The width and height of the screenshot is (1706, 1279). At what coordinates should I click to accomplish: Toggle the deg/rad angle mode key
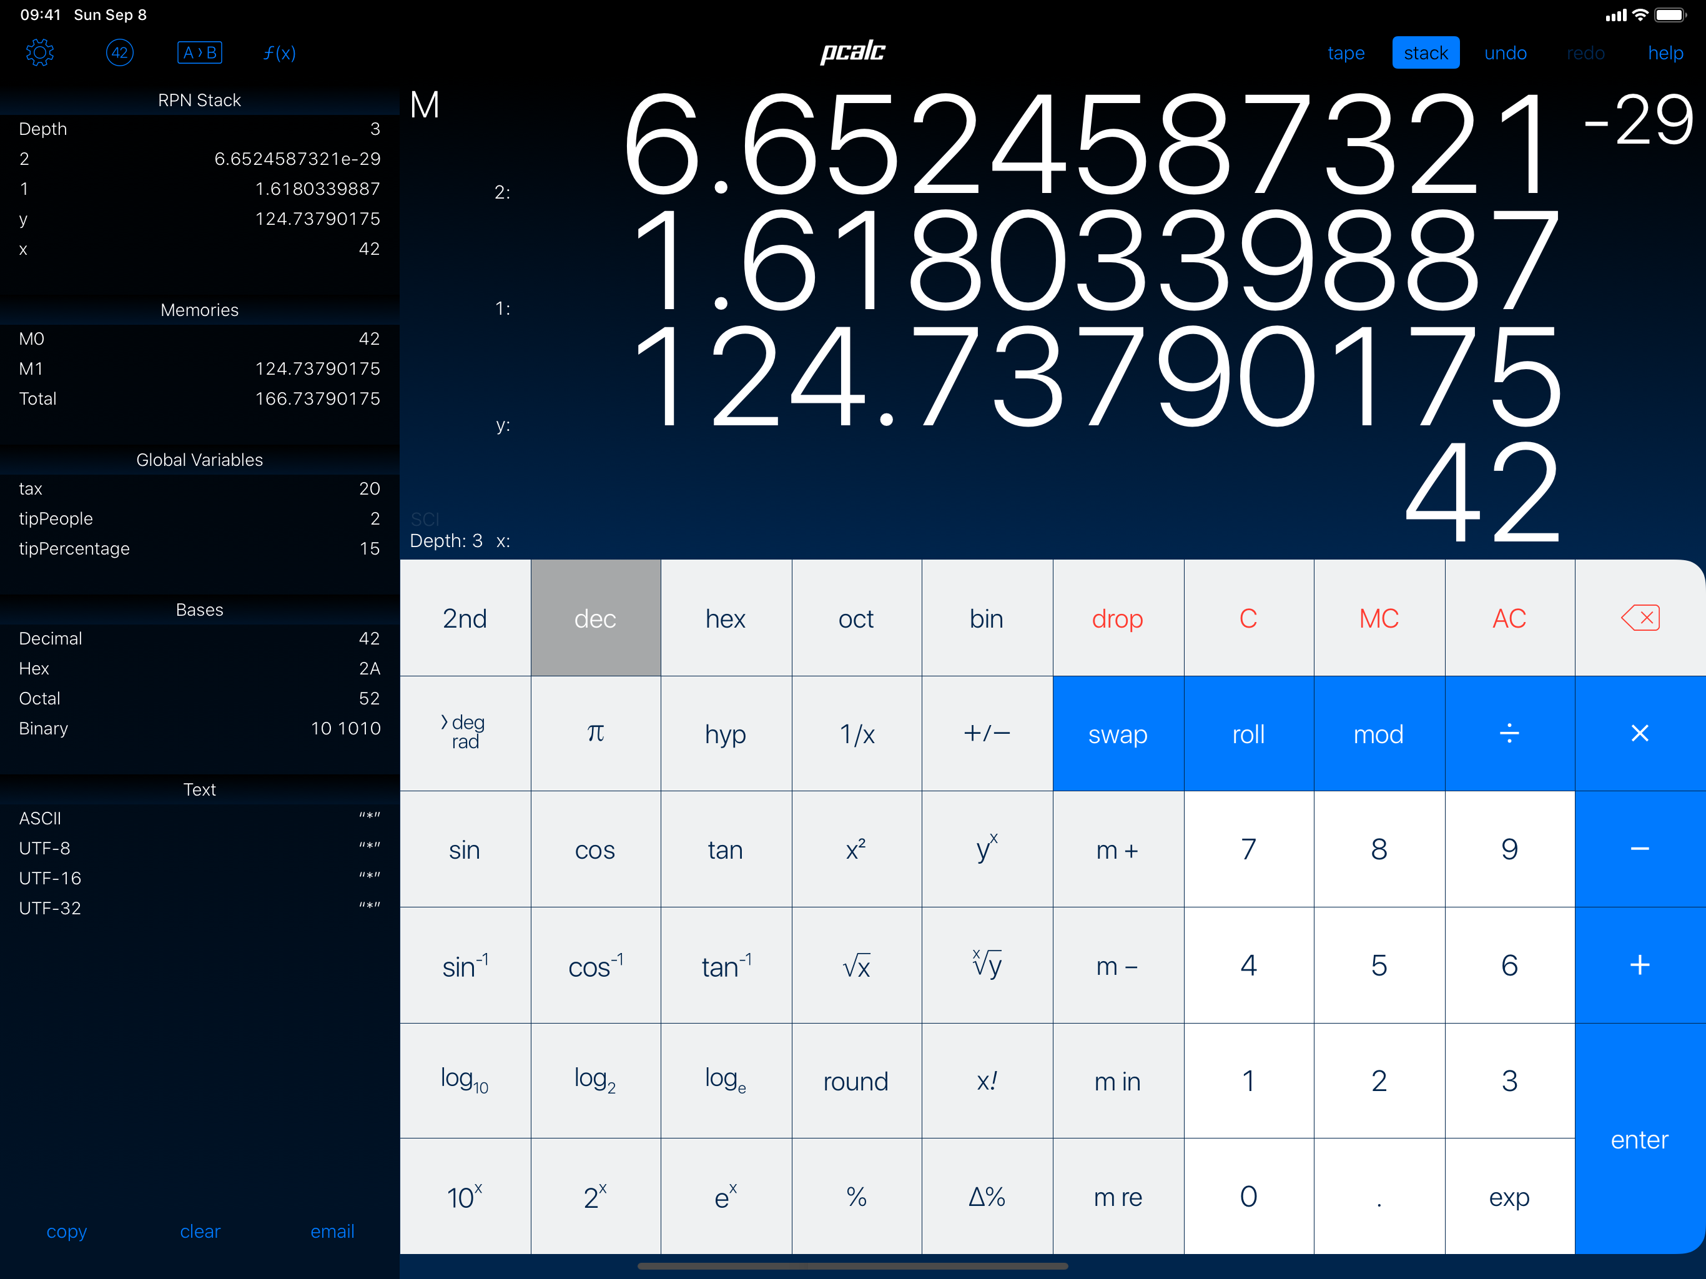[465, 734]
